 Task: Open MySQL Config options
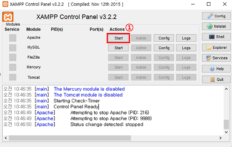164,48
